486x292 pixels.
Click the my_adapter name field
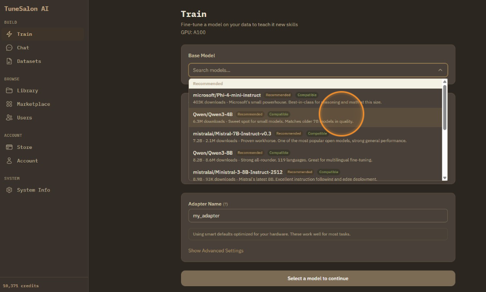(x=318, y=216)
